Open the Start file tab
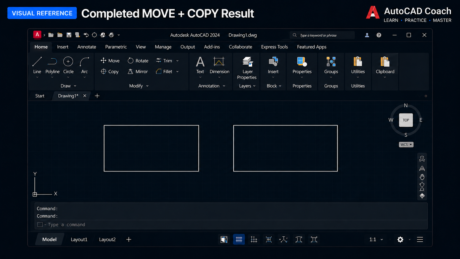 (x=40, y=96)
